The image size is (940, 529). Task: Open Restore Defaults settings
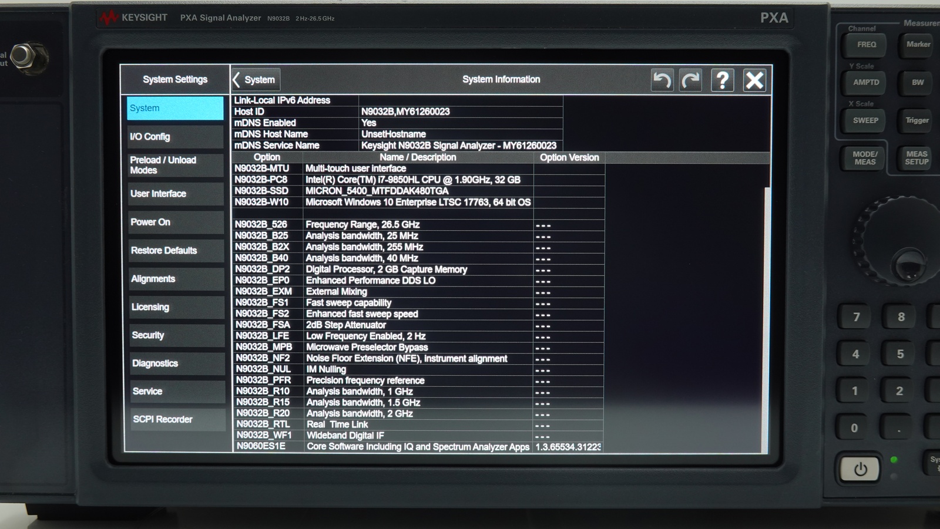[x=176, y=250]
